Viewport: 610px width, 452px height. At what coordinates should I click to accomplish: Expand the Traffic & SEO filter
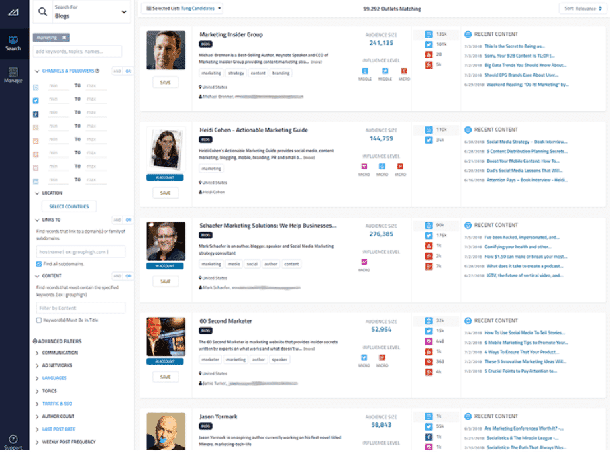[x=57, y=404]
